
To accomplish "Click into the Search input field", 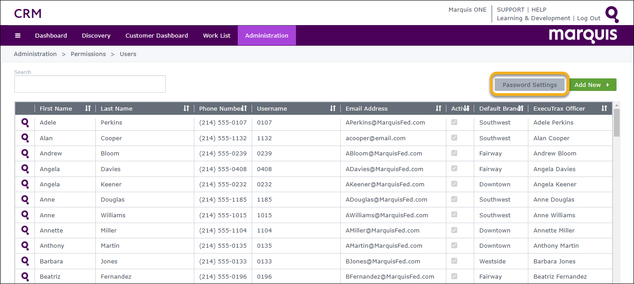I will [x=90, y=84].
